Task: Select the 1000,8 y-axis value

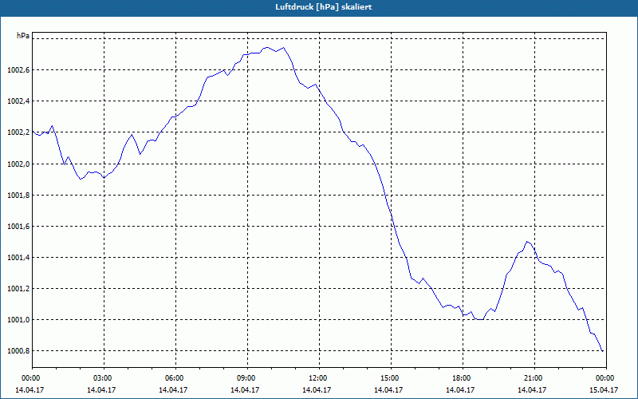Action: pos(18,351)
